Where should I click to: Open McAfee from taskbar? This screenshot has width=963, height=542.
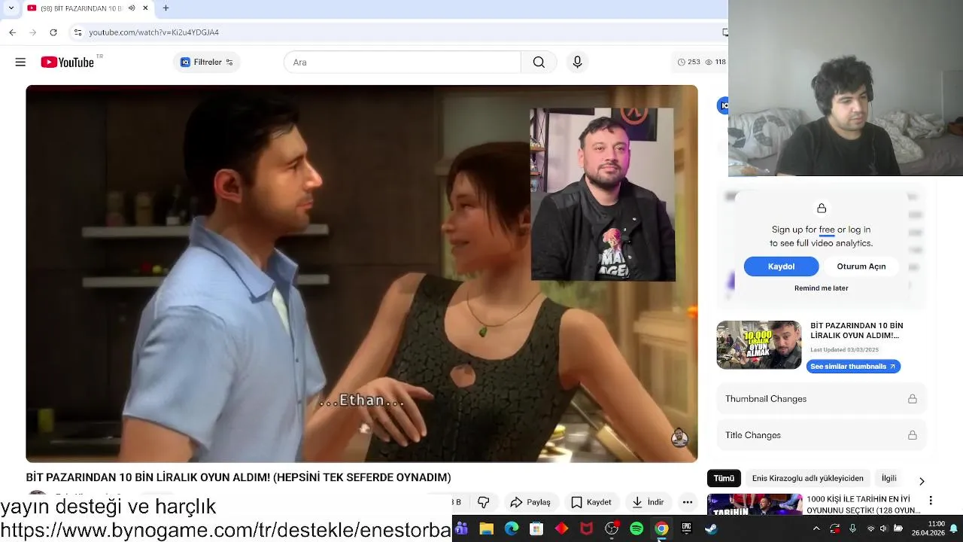point(586,529)
